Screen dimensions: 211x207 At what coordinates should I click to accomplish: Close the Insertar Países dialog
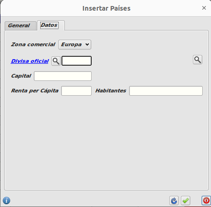click(204, 8)
